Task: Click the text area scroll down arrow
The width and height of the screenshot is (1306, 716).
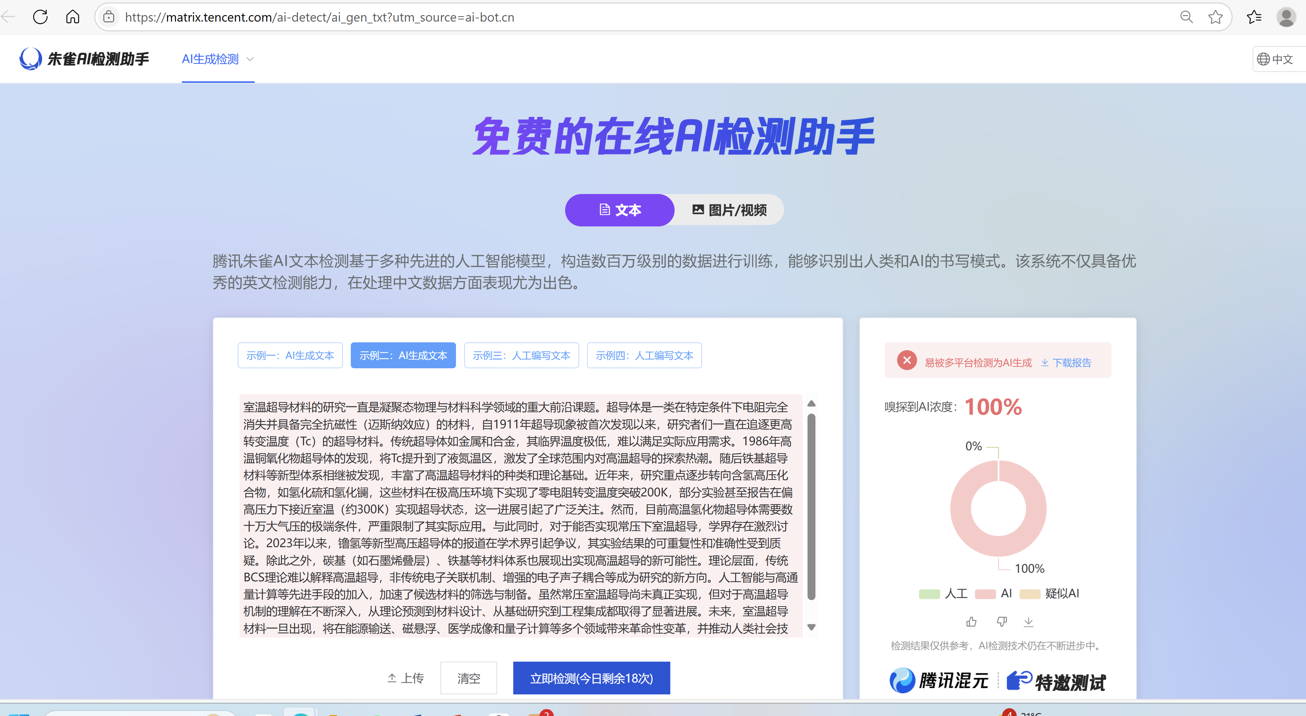Action: (x=811, y=627)
